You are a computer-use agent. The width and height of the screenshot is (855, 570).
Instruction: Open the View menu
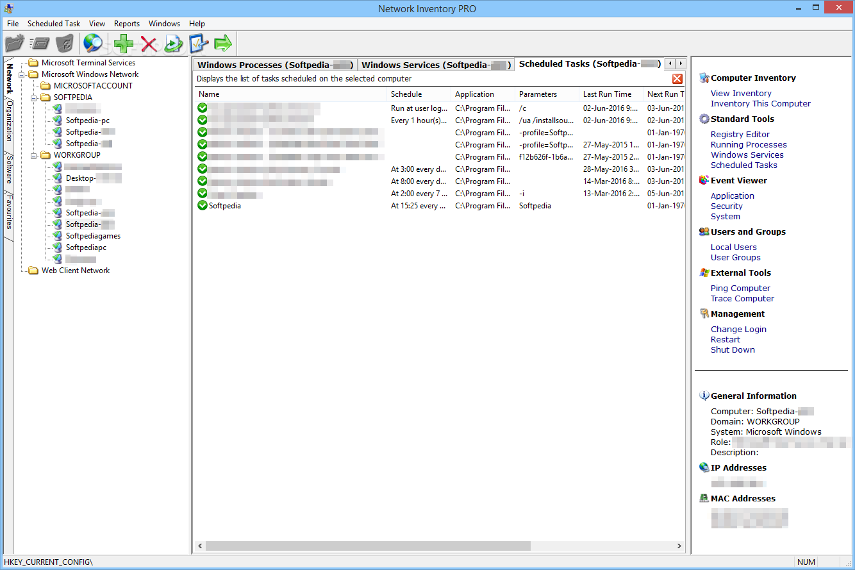pyautogui.click(x=97, y=24)
